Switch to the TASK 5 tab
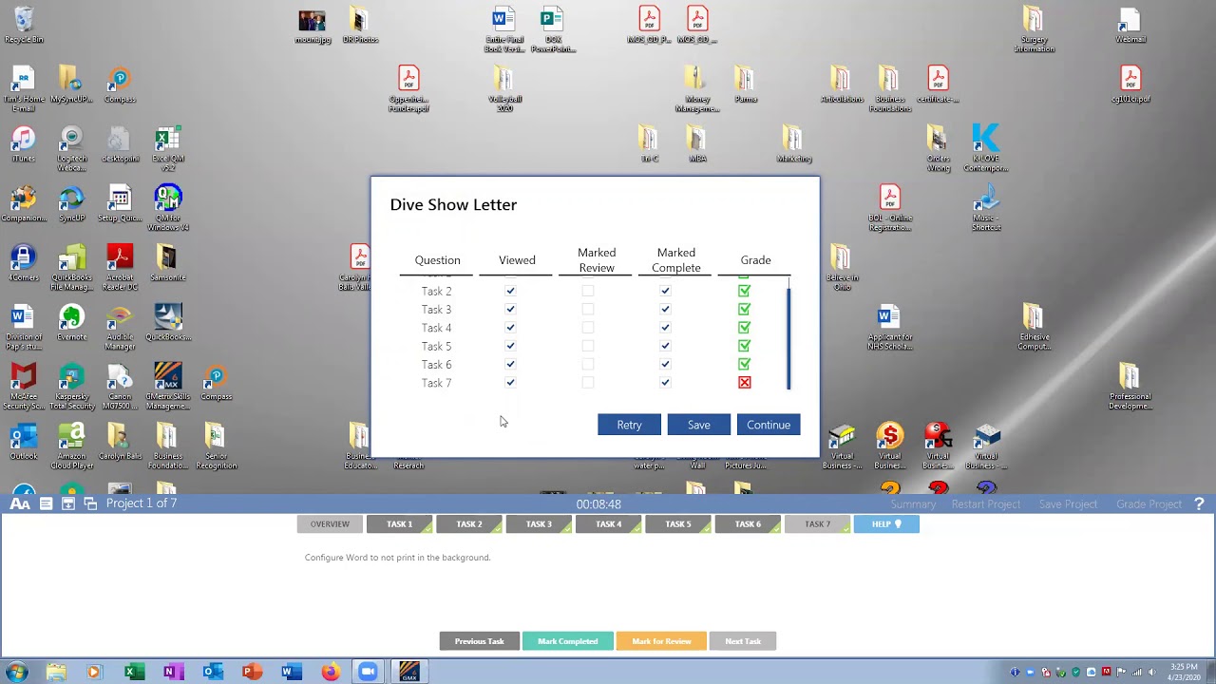Viewport: 1216px width, 684px height. click(x=678, y=524)
